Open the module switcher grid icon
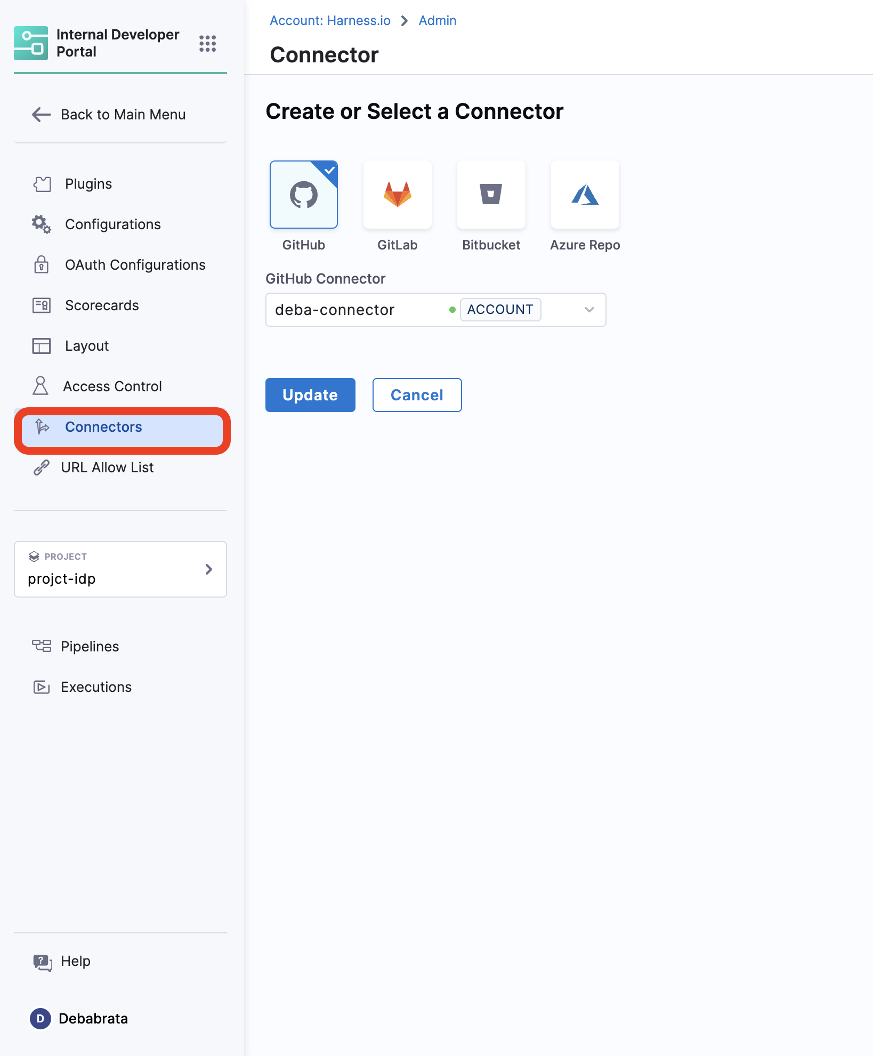 pos(207,43)
